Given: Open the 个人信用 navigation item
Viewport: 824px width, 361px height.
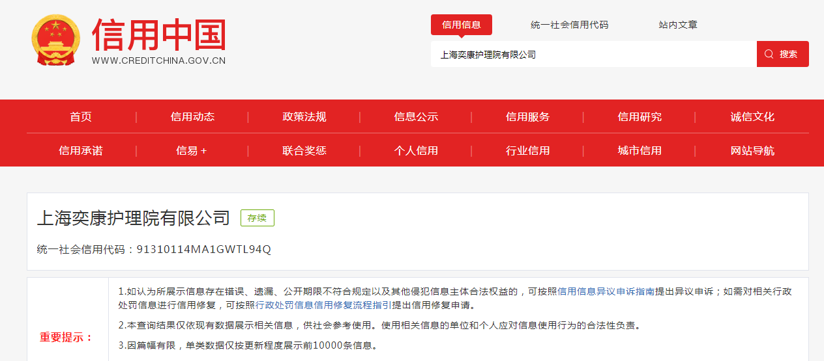Looking at the screenshot, I should [x=416, y=150].
